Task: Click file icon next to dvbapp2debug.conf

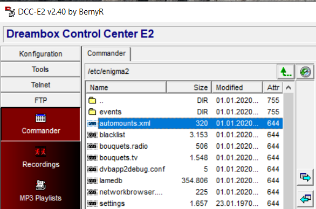Action: point(92,169)
